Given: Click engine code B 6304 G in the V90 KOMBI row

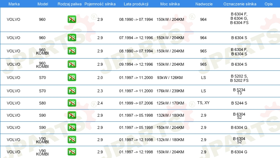Looking at the screenshot, I should [x=239, y=152].
